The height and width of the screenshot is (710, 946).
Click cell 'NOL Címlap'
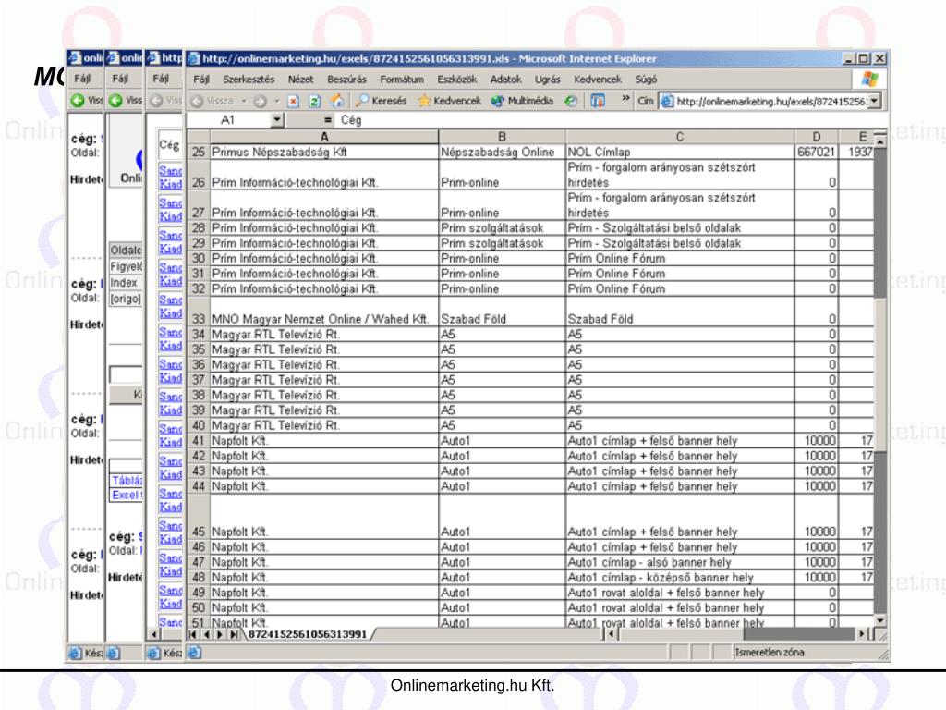pyautogui.click(x=680, y=152)
